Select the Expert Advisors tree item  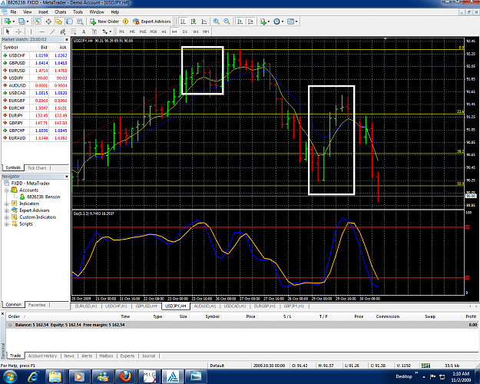[35, 210]
